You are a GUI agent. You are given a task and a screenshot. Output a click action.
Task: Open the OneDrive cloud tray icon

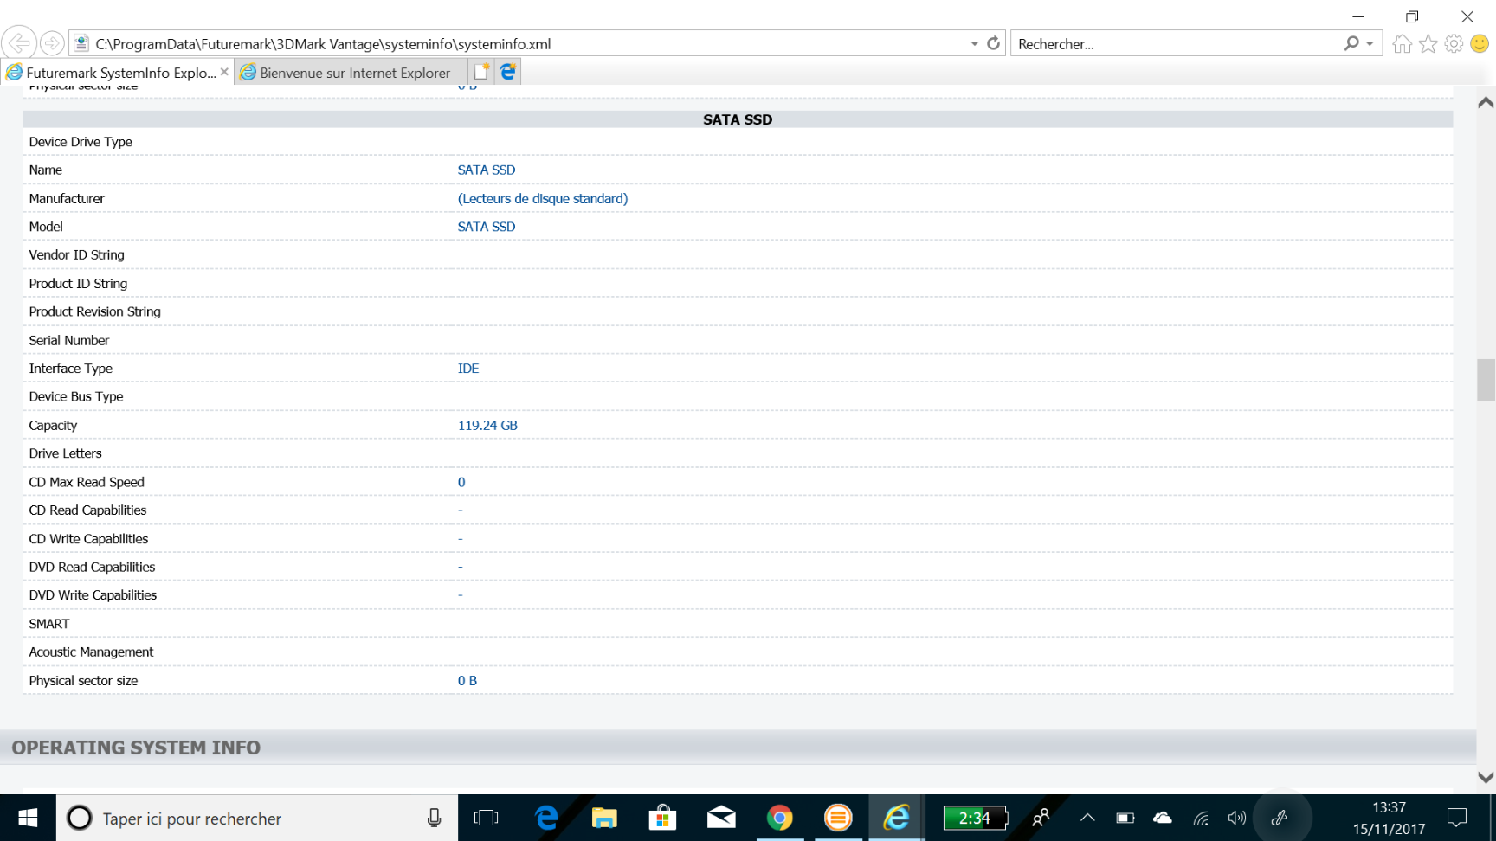(x=1162, y=818)
